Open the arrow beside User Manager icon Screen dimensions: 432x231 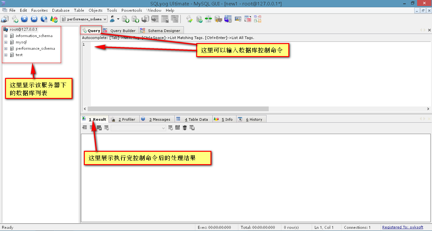coord(118,19)
